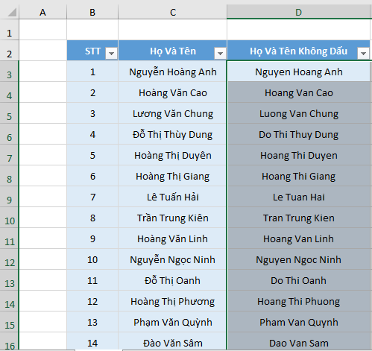Select cell Nguyễn Ngọc Ninh
This screenshot has width=372, height=351.
point(173,259)
